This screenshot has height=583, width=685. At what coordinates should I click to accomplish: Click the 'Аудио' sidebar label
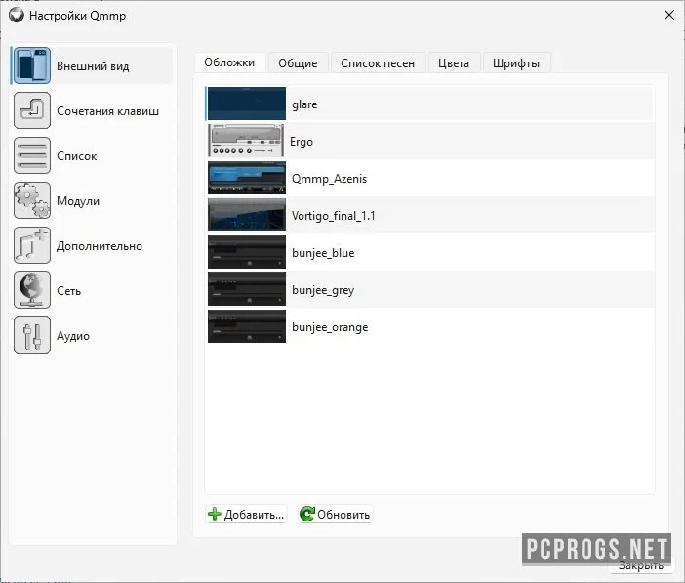(x=73, y=336)
